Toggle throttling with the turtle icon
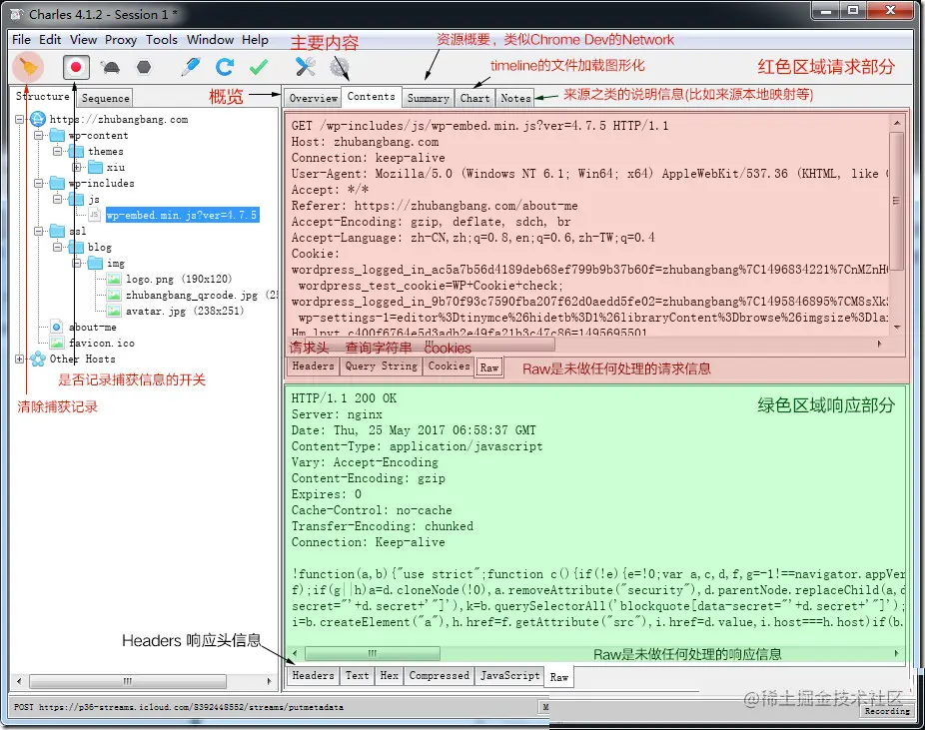925x730 pixels. (110, 67)
